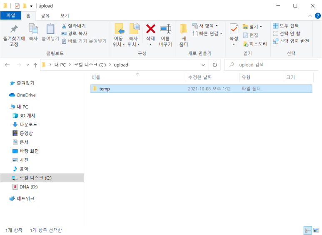Refresh the current folder
The image size is (322, 235).
coord(215,65)
